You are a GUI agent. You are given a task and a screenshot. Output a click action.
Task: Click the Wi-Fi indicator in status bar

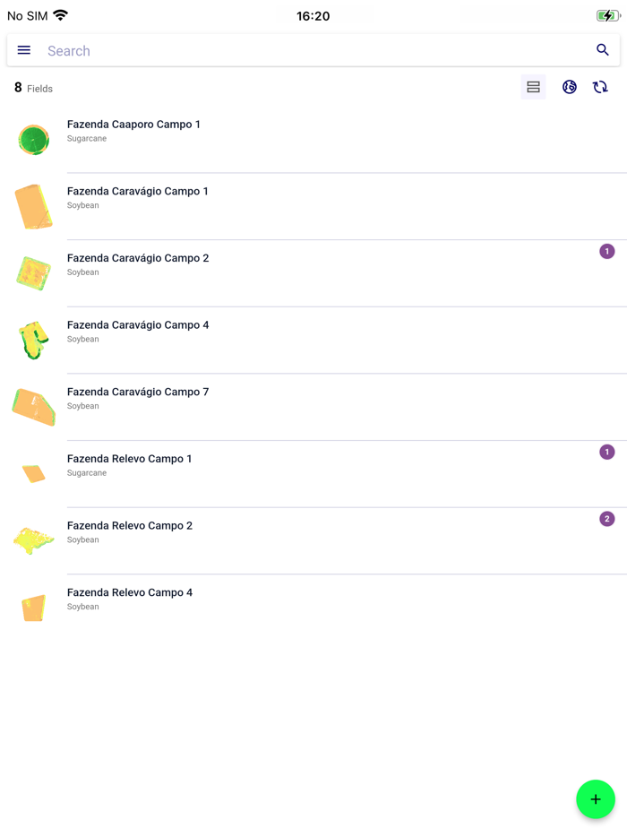61,14
